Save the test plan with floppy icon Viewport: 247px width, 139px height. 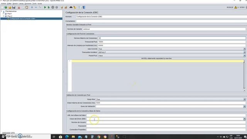(x=14, y=7)
